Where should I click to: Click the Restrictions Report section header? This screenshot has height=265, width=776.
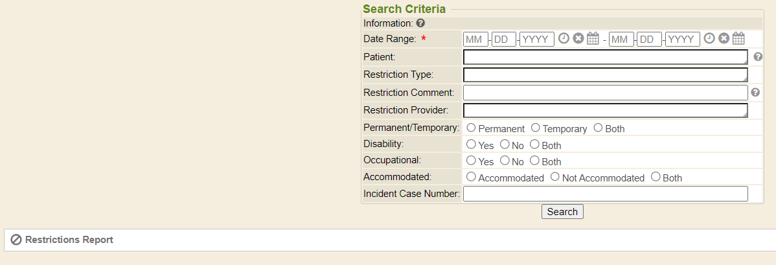69,240
